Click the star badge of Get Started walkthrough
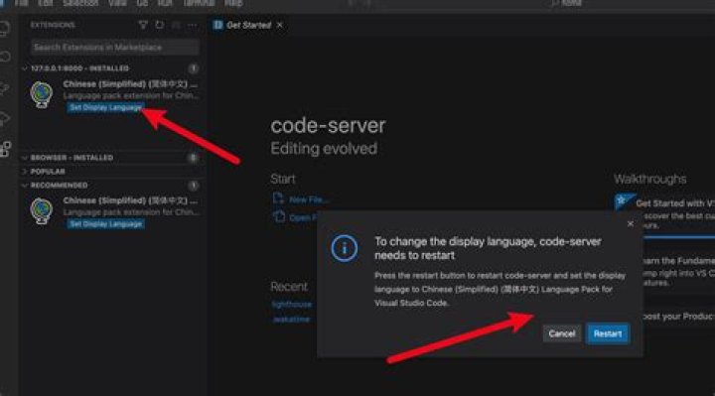This screenshot has width=715, height=396. [624, 200]
